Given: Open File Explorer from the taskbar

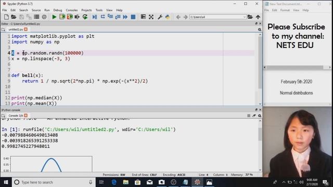Looking at the screenshot, I should 126,182.
